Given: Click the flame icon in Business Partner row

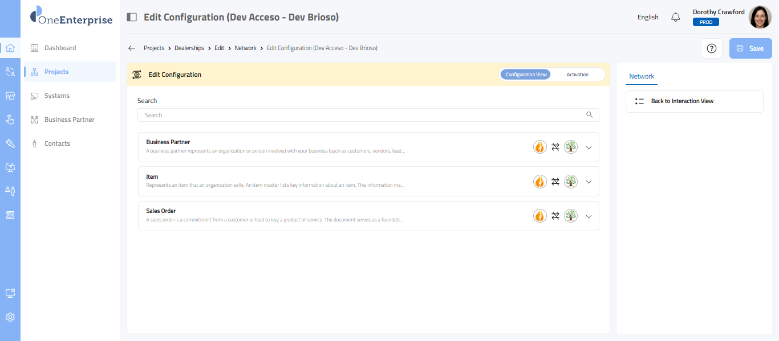Looking at the screenshot, I should tap(539, 147).
